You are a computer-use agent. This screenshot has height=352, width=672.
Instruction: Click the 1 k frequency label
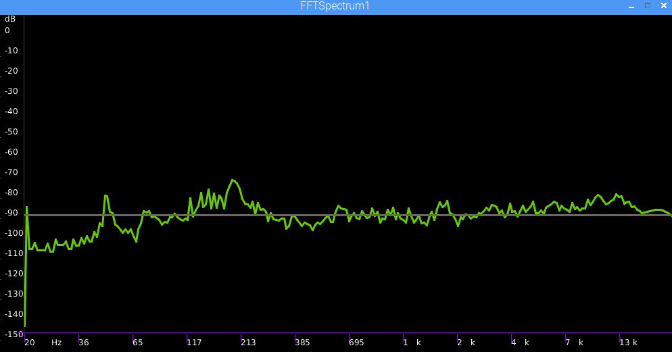(411, 343)
